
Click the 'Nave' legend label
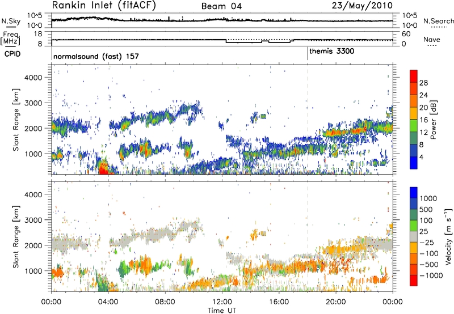pyautogui.click(x=432, y=40)
